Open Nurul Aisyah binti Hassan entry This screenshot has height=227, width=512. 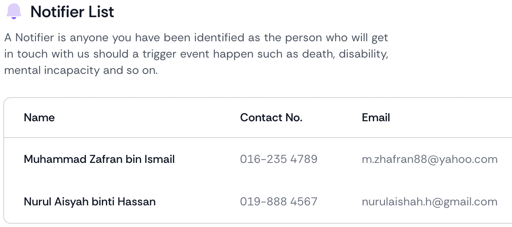point(90,202)
